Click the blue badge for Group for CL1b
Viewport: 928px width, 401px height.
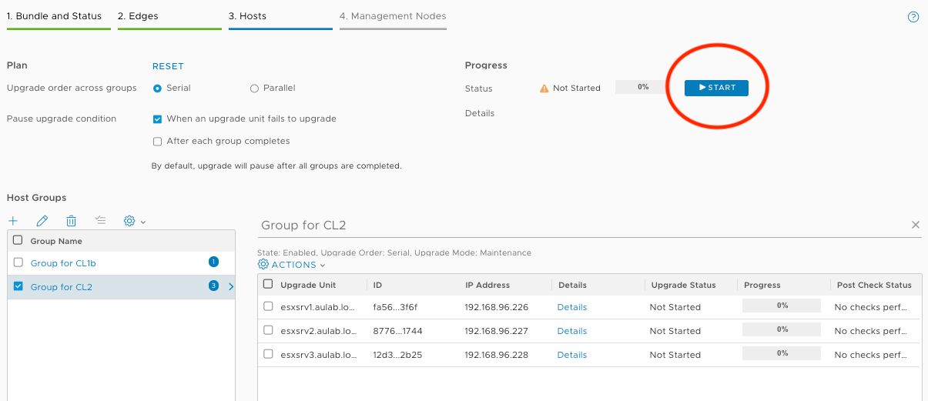click(213, 262)
